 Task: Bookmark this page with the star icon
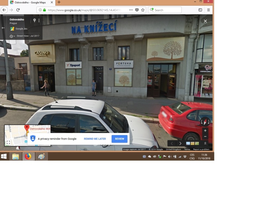click(x=143, y=10)
